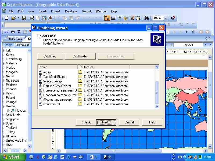Expand the Moscow tree node
This screenshot has height=161, width=215.
click(8, 111)
